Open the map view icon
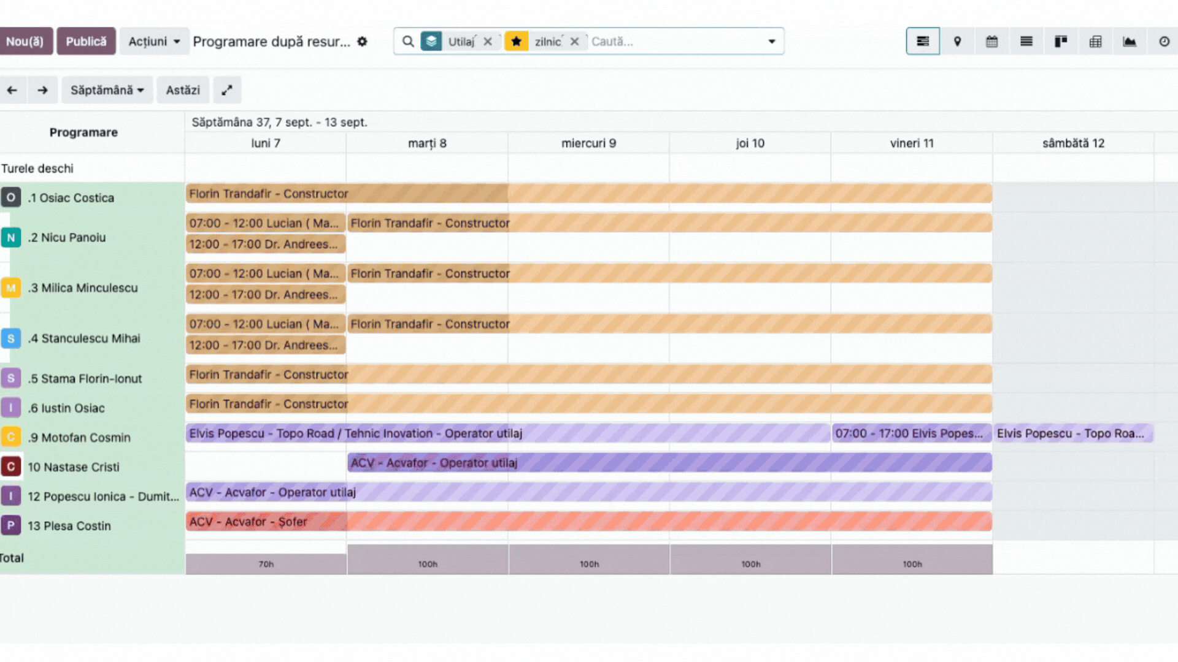The height and width of the screenshot is (662, 1178). pos(957,41)
